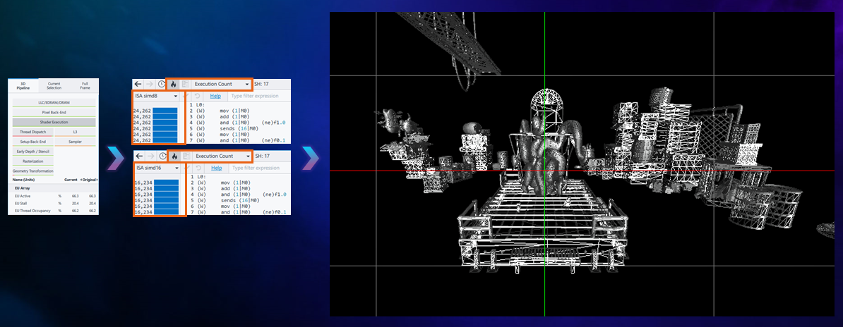Click the undo arrow icon in simd16 panel

click(198, 168)
